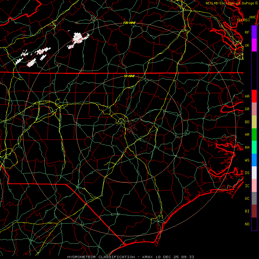Click the ND black legend swatch
Image resolution: width=259 pixels, height=259 pixels.
[x=254, y=224]
